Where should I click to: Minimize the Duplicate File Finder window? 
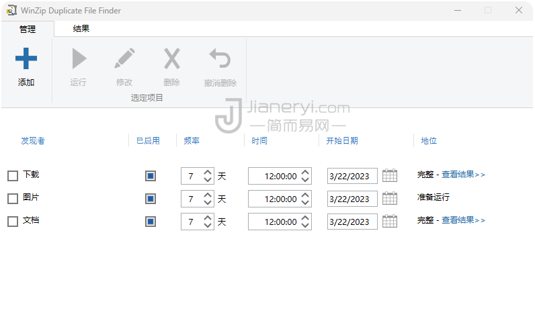click(458, 10)
